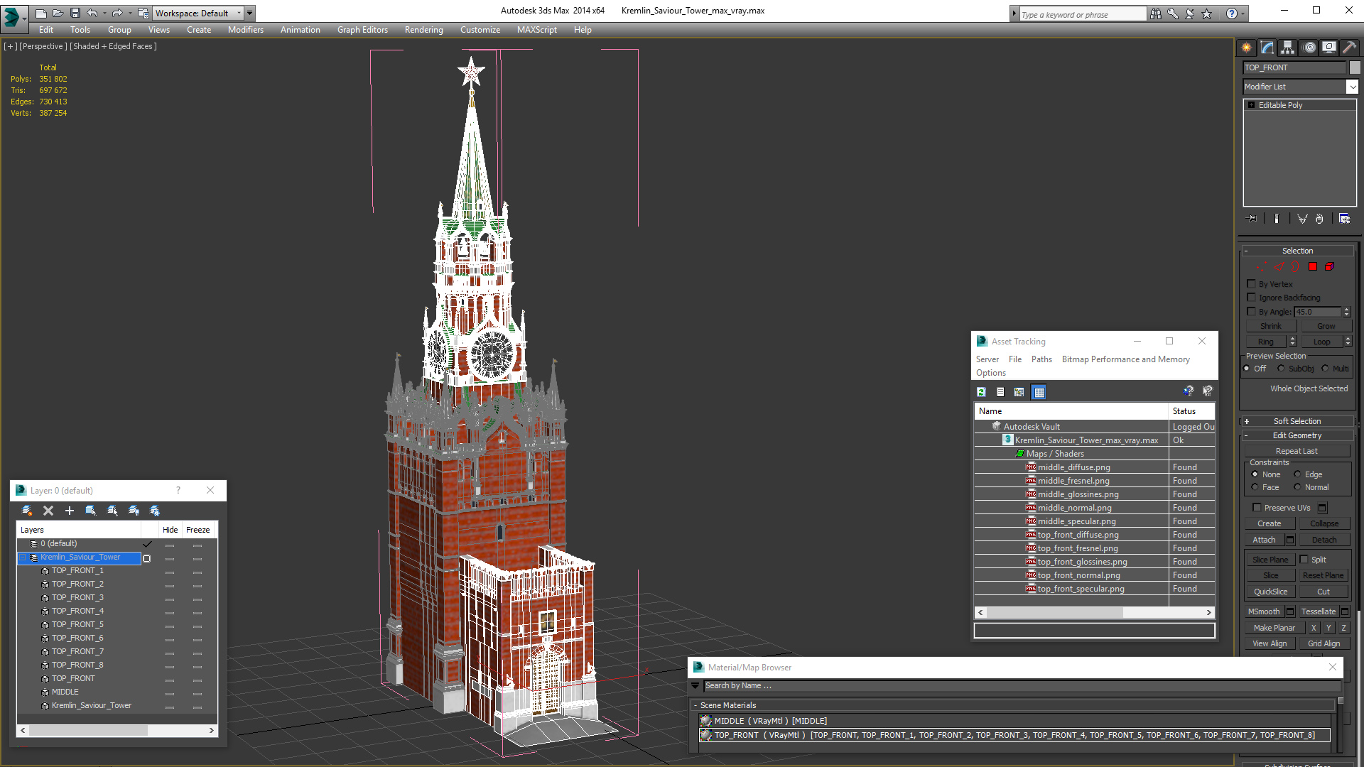The height and width of the screenshot is (767, 1364).
Task: Collapse the Selection rollout
Action: [1297, 251]
